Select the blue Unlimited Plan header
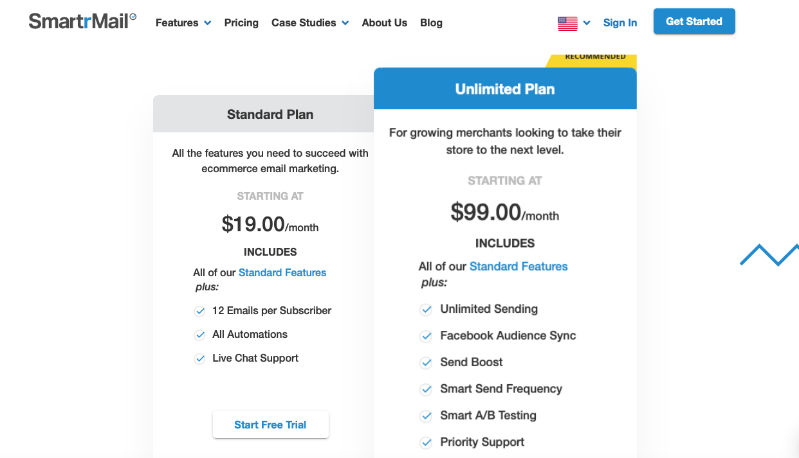 [x=505, y=89]
